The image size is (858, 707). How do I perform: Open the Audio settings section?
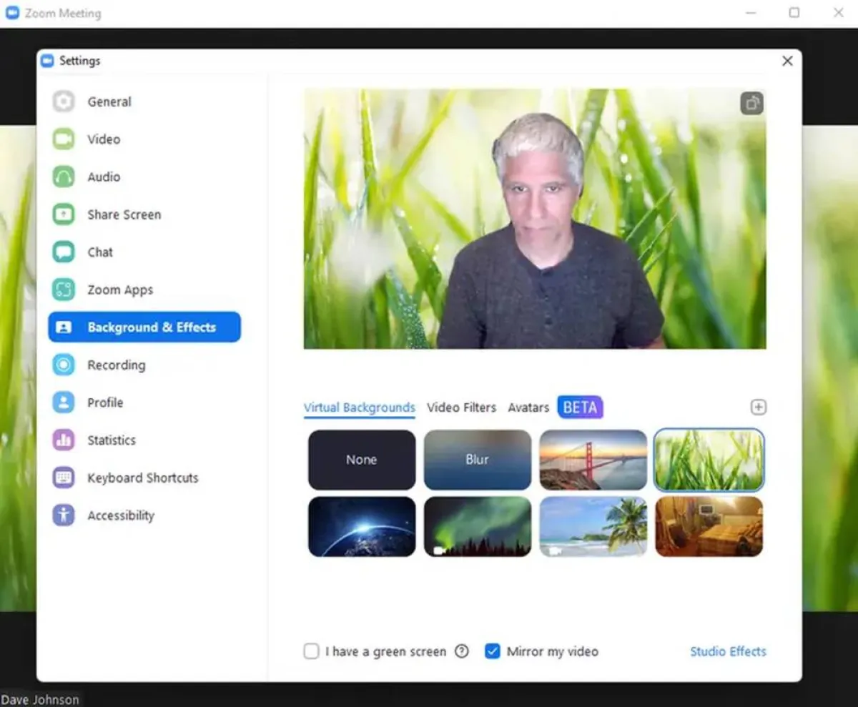click(x=105, y=177)
